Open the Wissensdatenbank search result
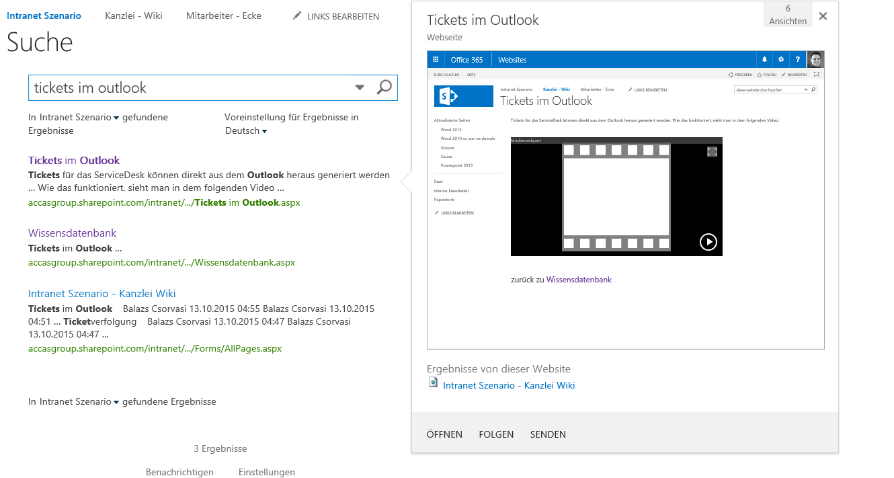Viewport: 894px width, 478px height. pyautogui.click(x=72, y=233)
